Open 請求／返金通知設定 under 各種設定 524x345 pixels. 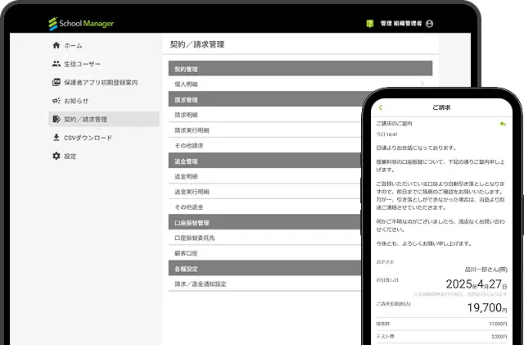(x=200, y=284)
